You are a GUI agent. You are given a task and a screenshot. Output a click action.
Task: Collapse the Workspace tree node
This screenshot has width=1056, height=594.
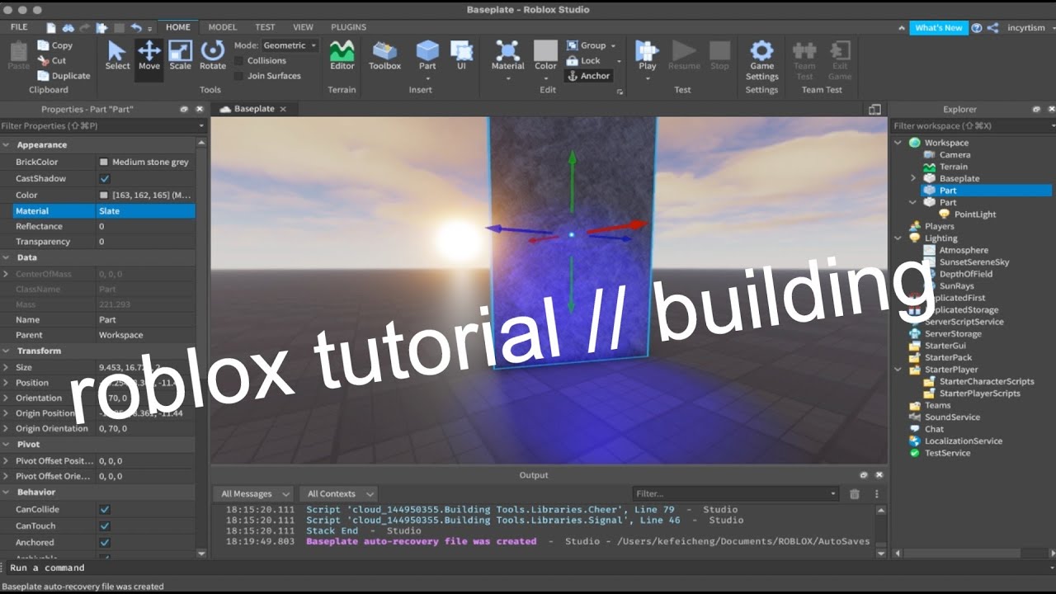[x=898, y=143]
